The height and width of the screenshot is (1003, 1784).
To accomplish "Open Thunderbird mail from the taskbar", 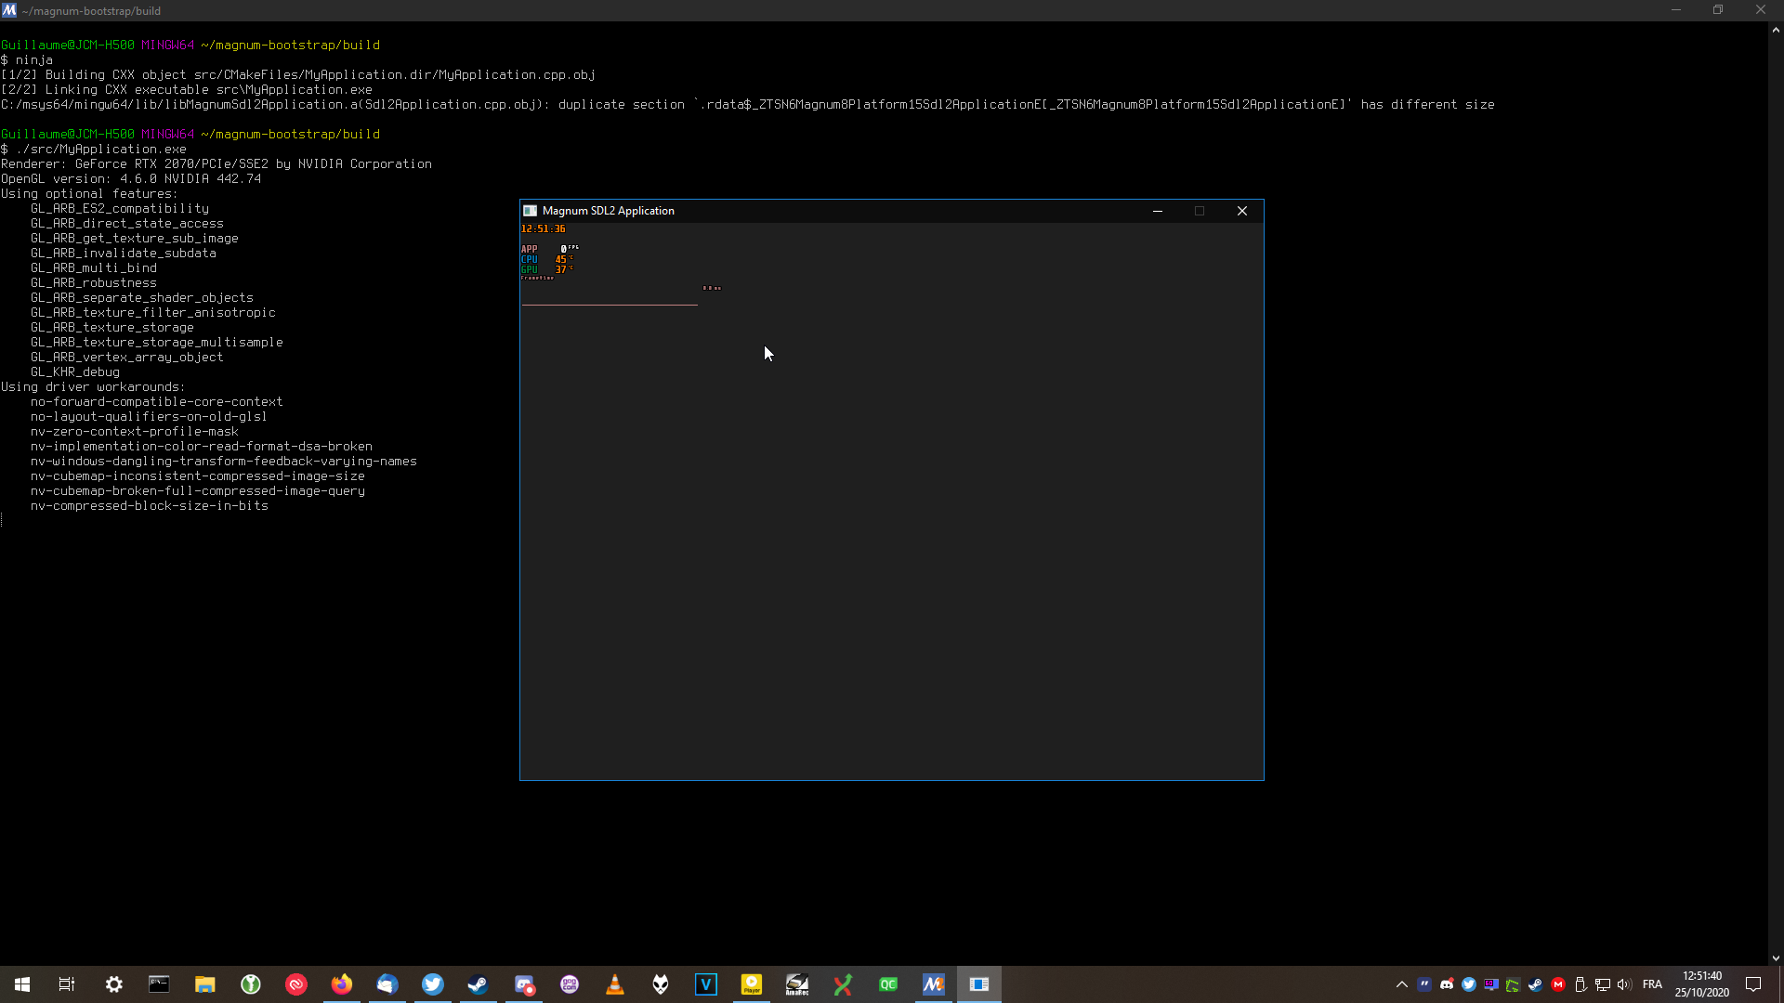I will [387, 984].
